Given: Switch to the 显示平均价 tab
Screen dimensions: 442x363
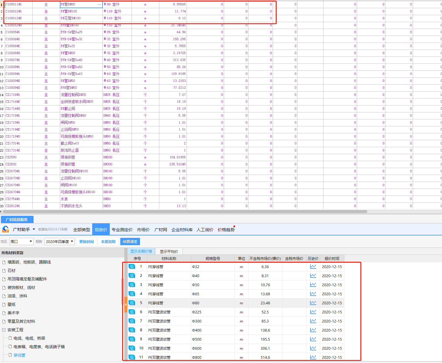Looking at the screenshot, I should [x=169, y=251].
